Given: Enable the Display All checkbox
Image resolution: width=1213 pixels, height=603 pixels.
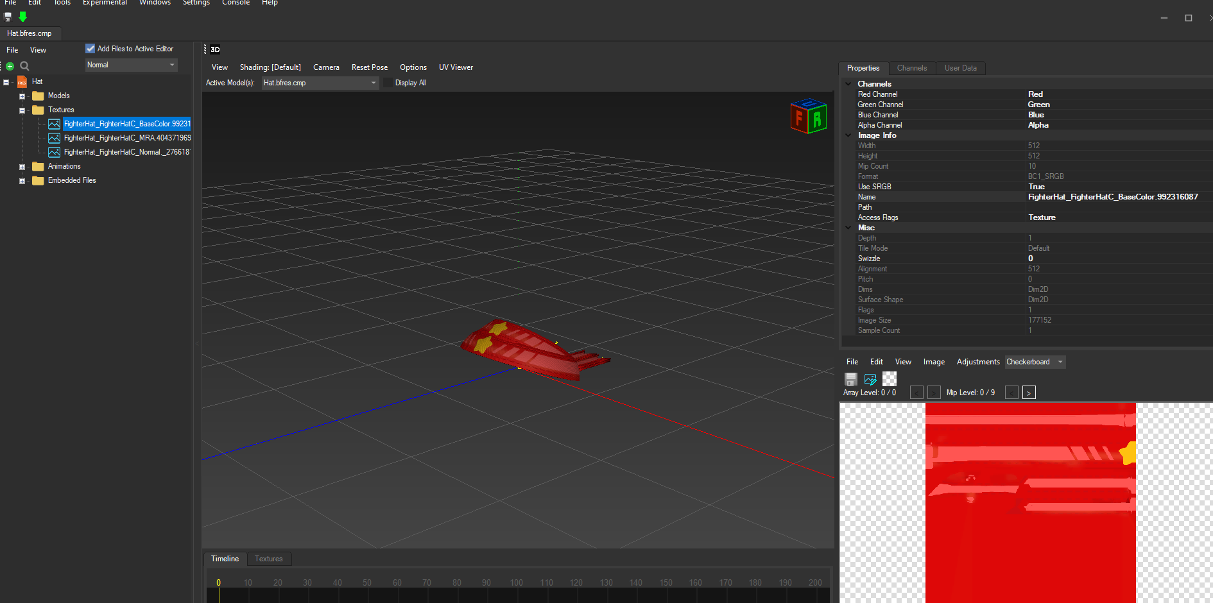Looking at the screenshot, I should coord(388,83).
